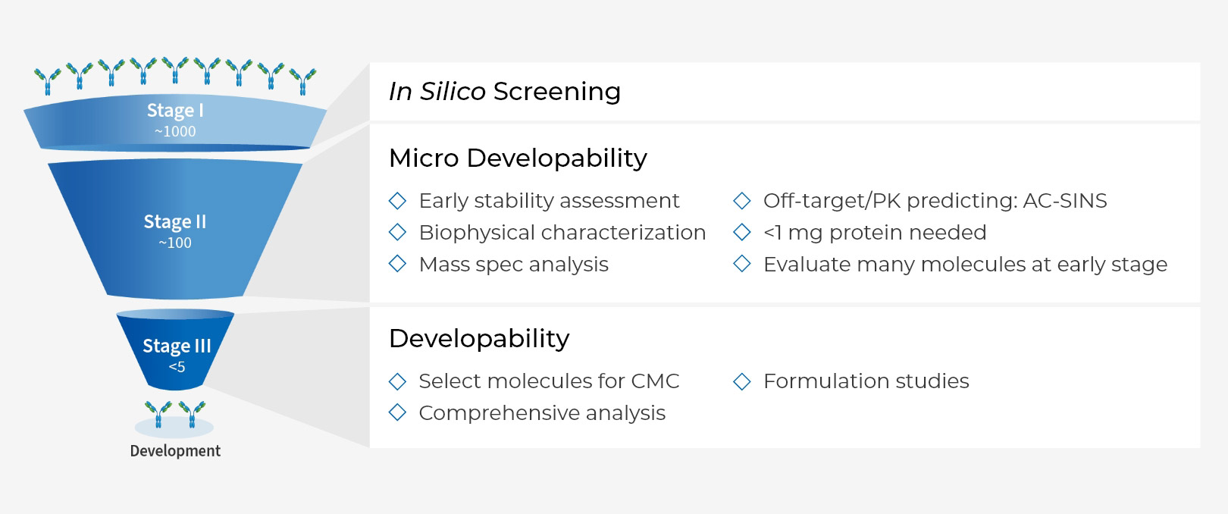Click the diamond bullet beside Mass spec analysis
Image resolution: width=1228 pixels, height=514 pixels.
coord(397,264)
